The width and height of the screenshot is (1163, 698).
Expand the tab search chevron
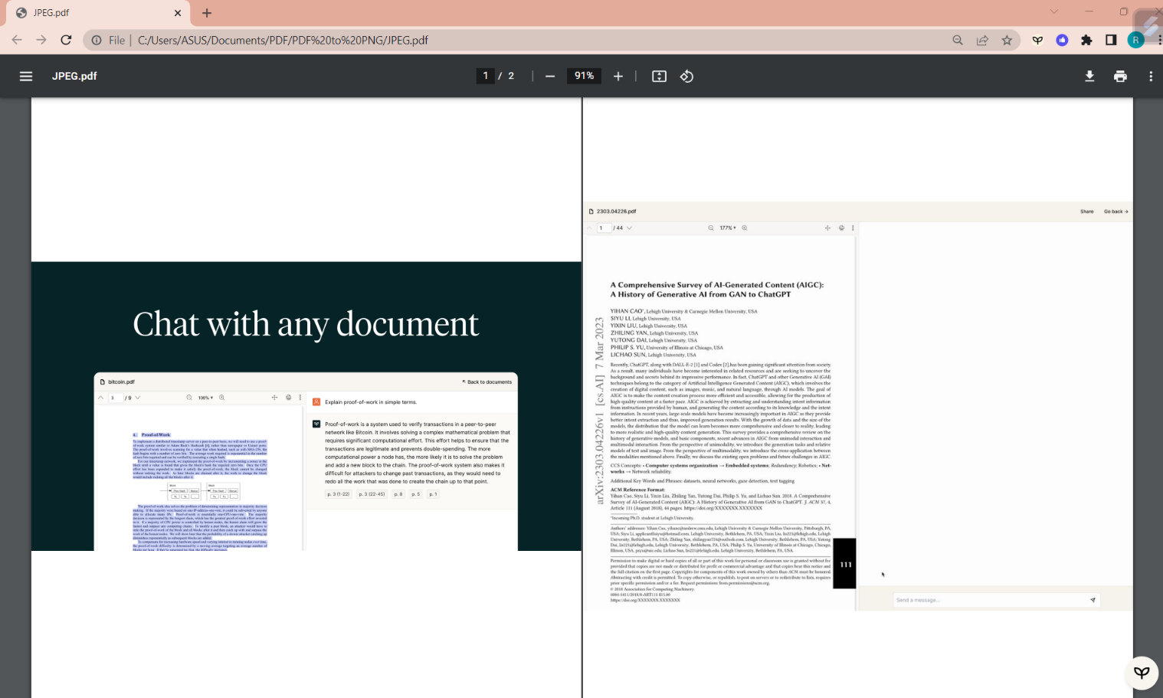pyautogui.click(x=1054, y=11)
